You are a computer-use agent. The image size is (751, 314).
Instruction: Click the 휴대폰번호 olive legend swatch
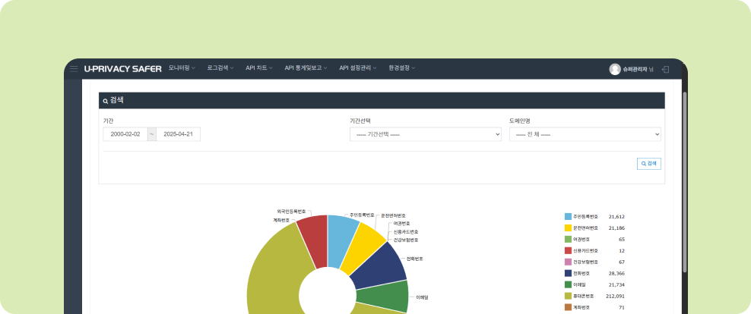pyautogui.click(x=568, y=296)
